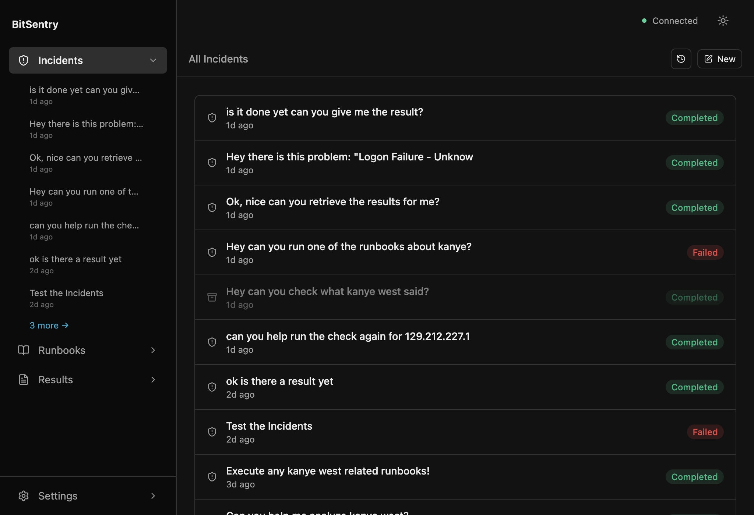Click the Failed badge on the kanye runbook incident
Screen dimensions: 754x515
point(705,252)
